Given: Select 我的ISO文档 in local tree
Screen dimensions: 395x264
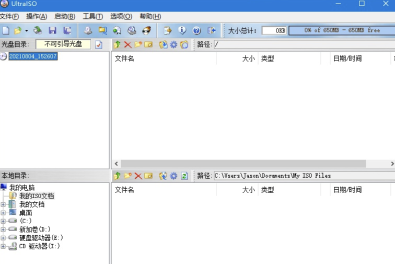Looking at the screenshot, I should (37, 196).
